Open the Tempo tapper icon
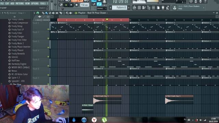 (x=168, y=8)
